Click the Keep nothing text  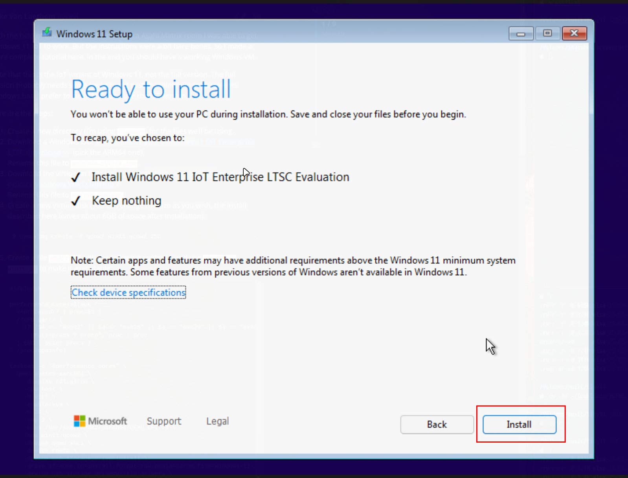(x=127, y=200)
